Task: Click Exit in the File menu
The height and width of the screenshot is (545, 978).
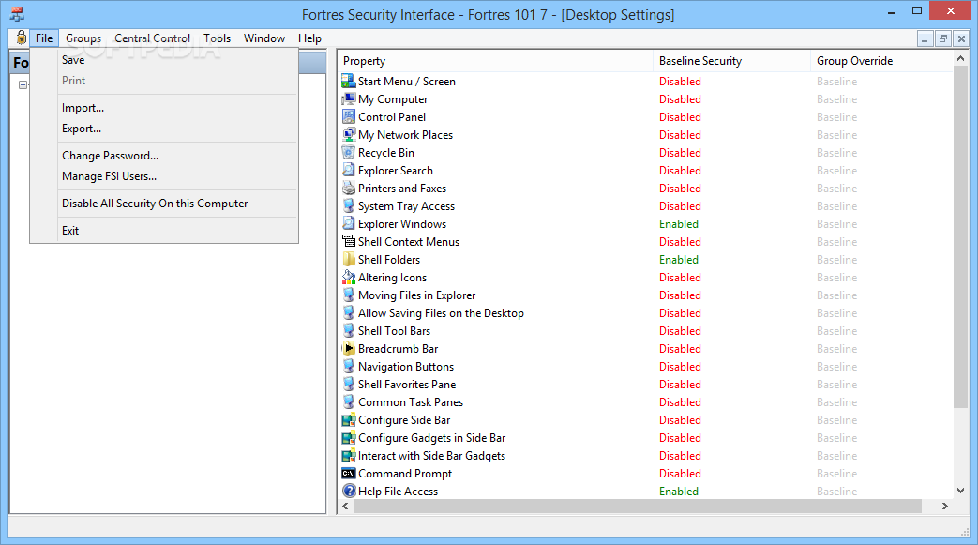Action: coord(164,231)
